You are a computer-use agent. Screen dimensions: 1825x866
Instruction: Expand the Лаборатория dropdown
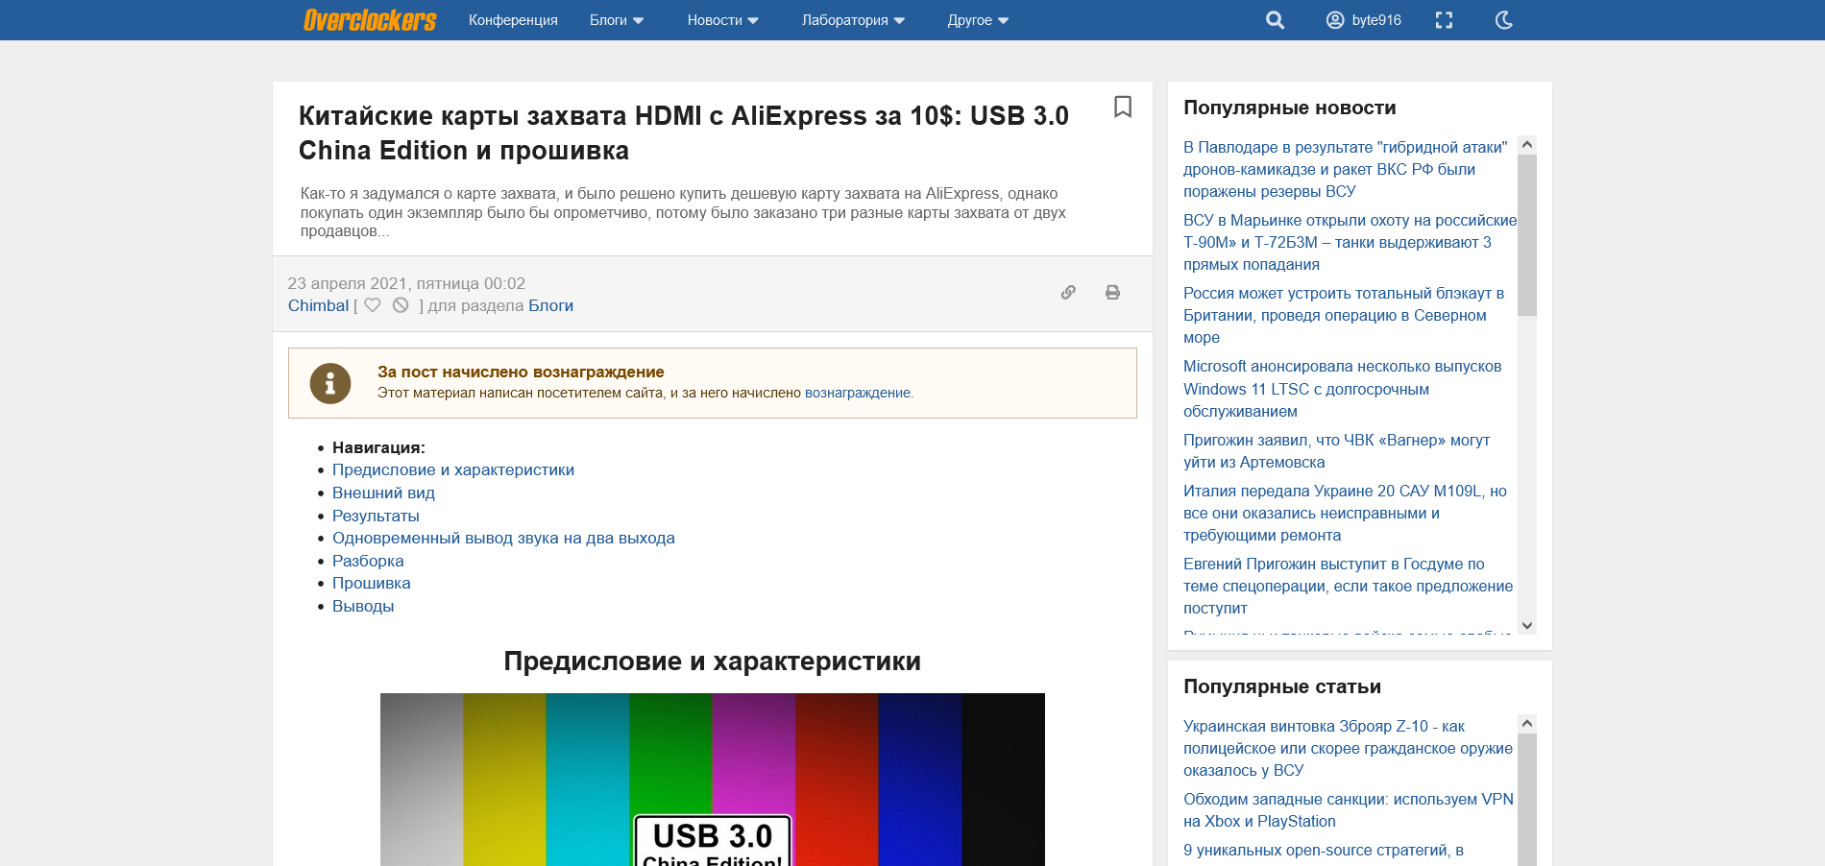853,20
